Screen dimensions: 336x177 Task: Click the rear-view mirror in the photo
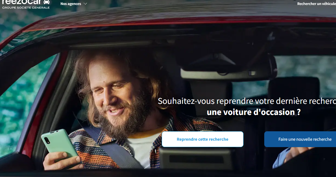click(229, 68)
